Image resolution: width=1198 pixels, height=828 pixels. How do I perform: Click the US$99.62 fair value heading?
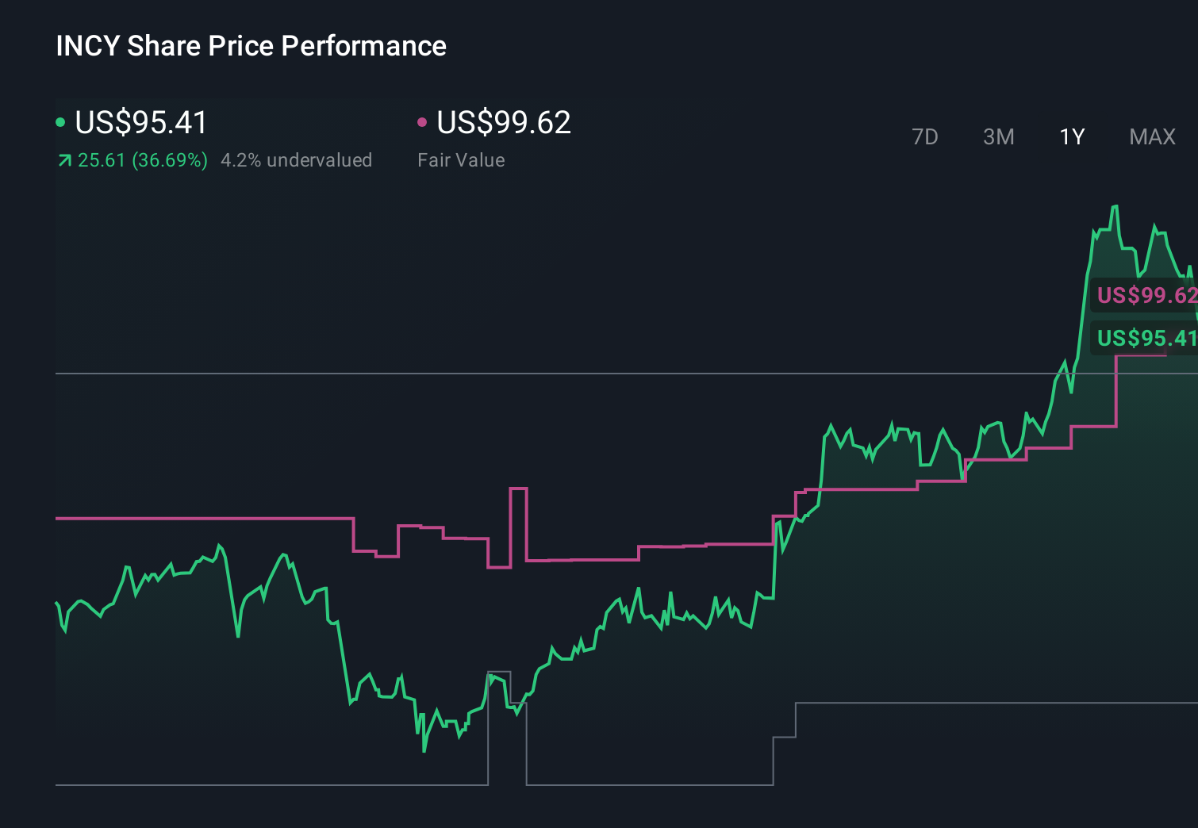(x=503, y=122)
